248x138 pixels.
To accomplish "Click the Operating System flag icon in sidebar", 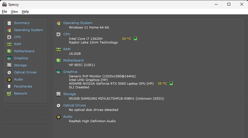I will [x=9, y=30].
